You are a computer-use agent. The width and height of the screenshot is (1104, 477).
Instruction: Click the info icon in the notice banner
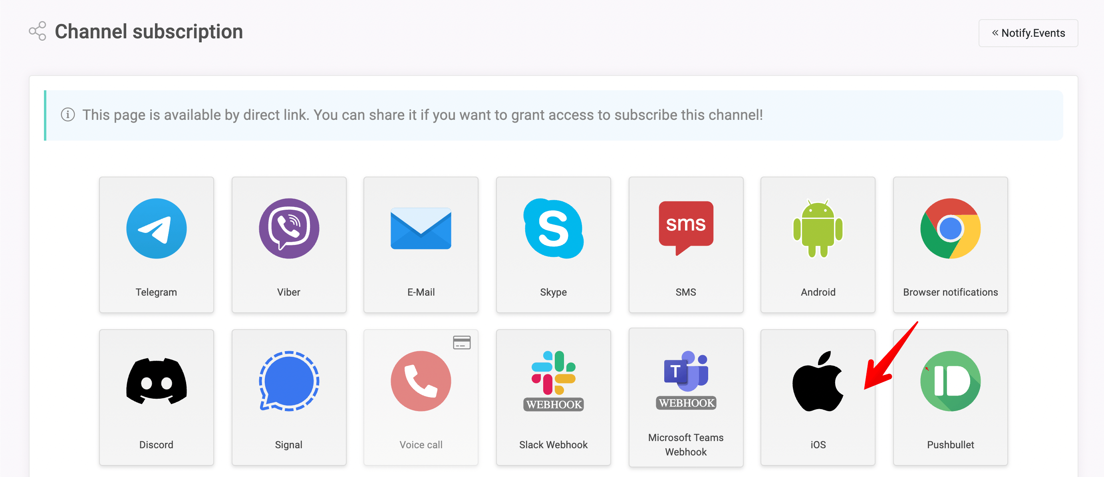coord(68,114)
